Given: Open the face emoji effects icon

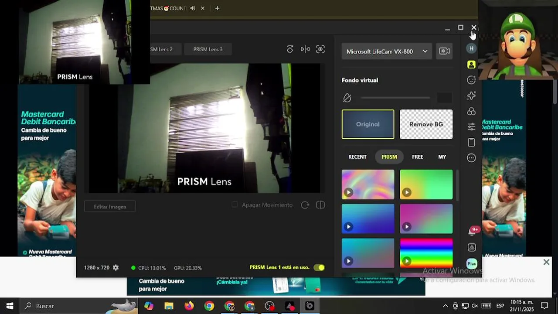Looking at the screenshot, I should [471, 80].
